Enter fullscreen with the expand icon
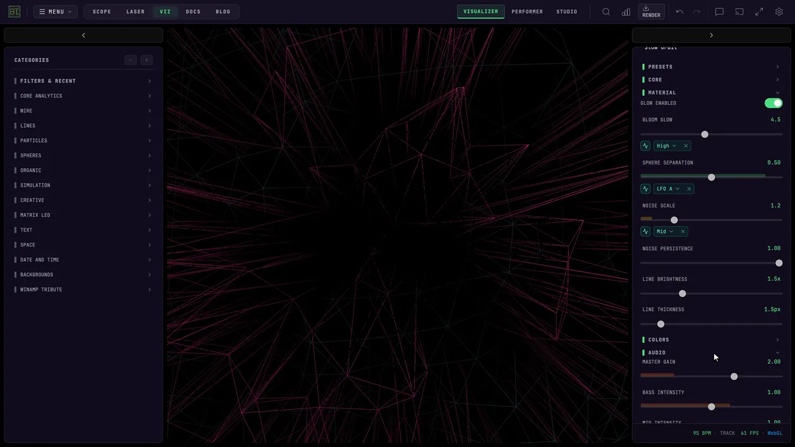 [759, 12]
